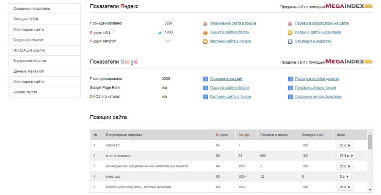Image resolution: width=381 pixels, height=195 pixels.
Task: Follow 'Страницы не под фильтром' link
Action: [x=318, y=97]
